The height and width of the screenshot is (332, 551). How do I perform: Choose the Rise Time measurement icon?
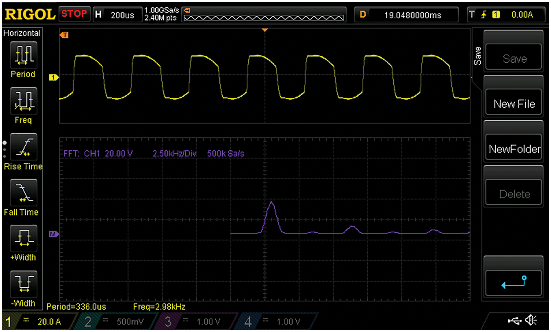click(24, 147)
